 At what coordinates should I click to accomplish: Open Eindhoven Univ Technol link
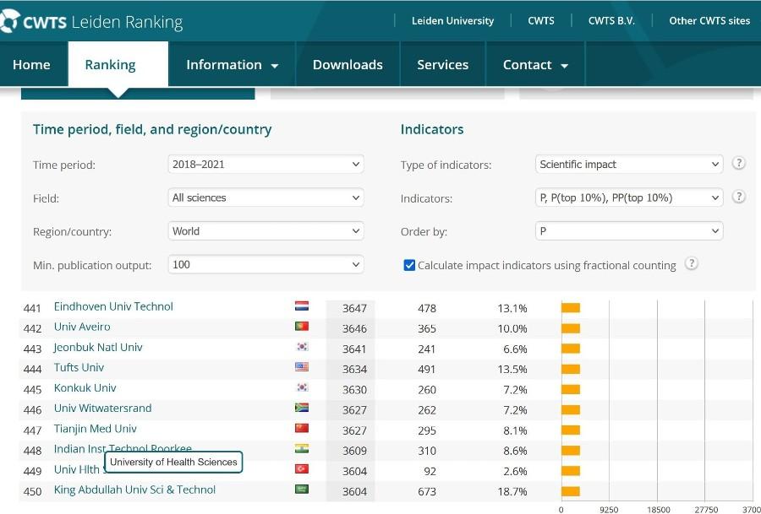coord(113,306)
